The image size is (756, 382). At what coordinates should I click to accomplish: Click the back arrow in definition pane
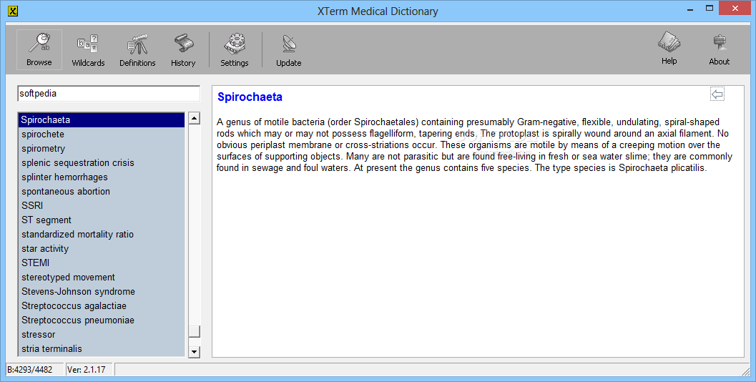coord(717,94)
